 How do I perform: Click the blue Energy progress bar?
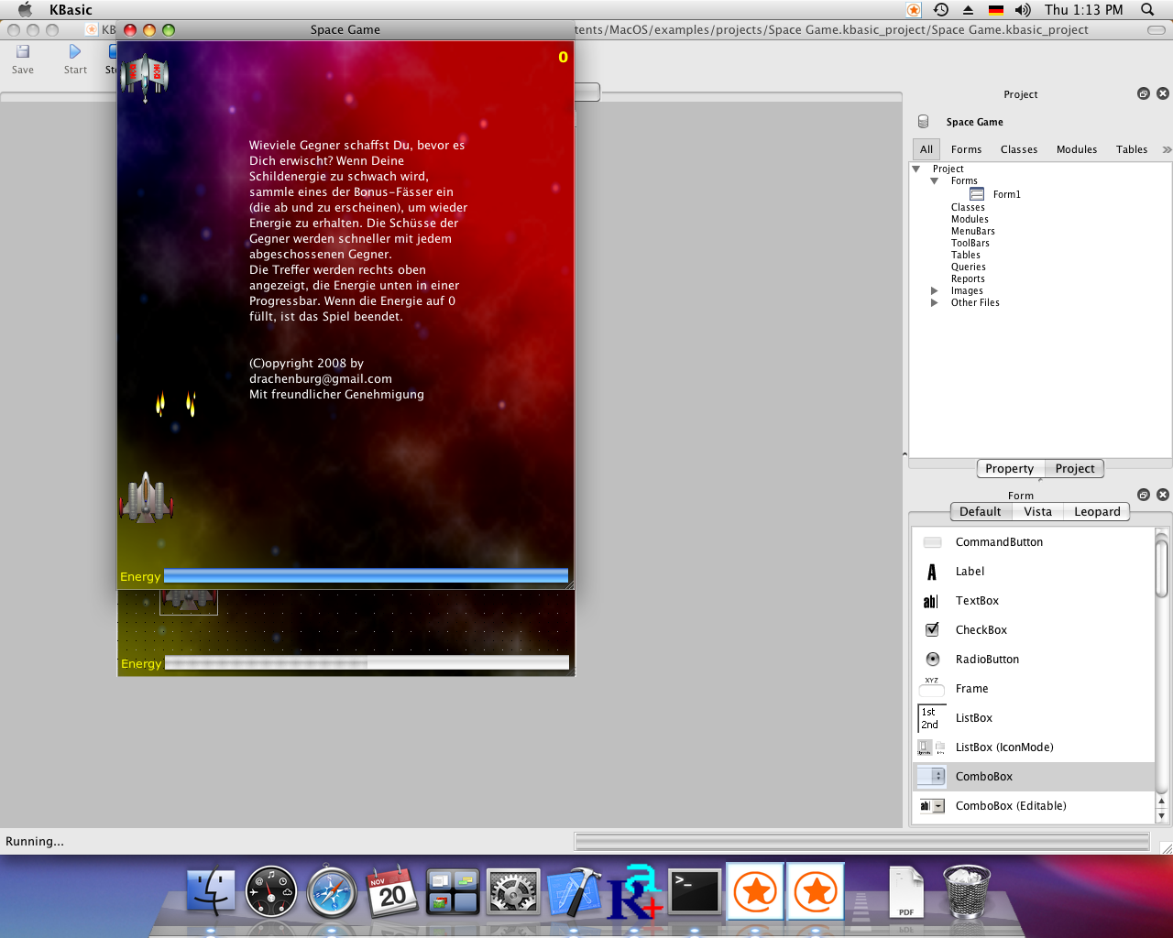[366, 576]
